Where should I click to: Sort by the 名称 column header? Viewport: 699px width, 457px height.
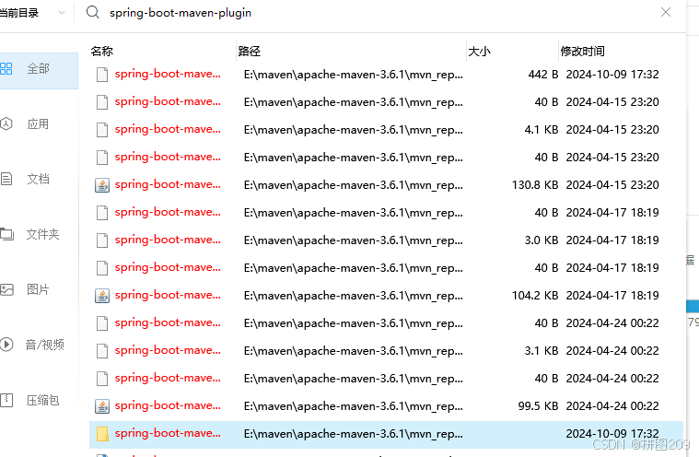coord(102,52)
